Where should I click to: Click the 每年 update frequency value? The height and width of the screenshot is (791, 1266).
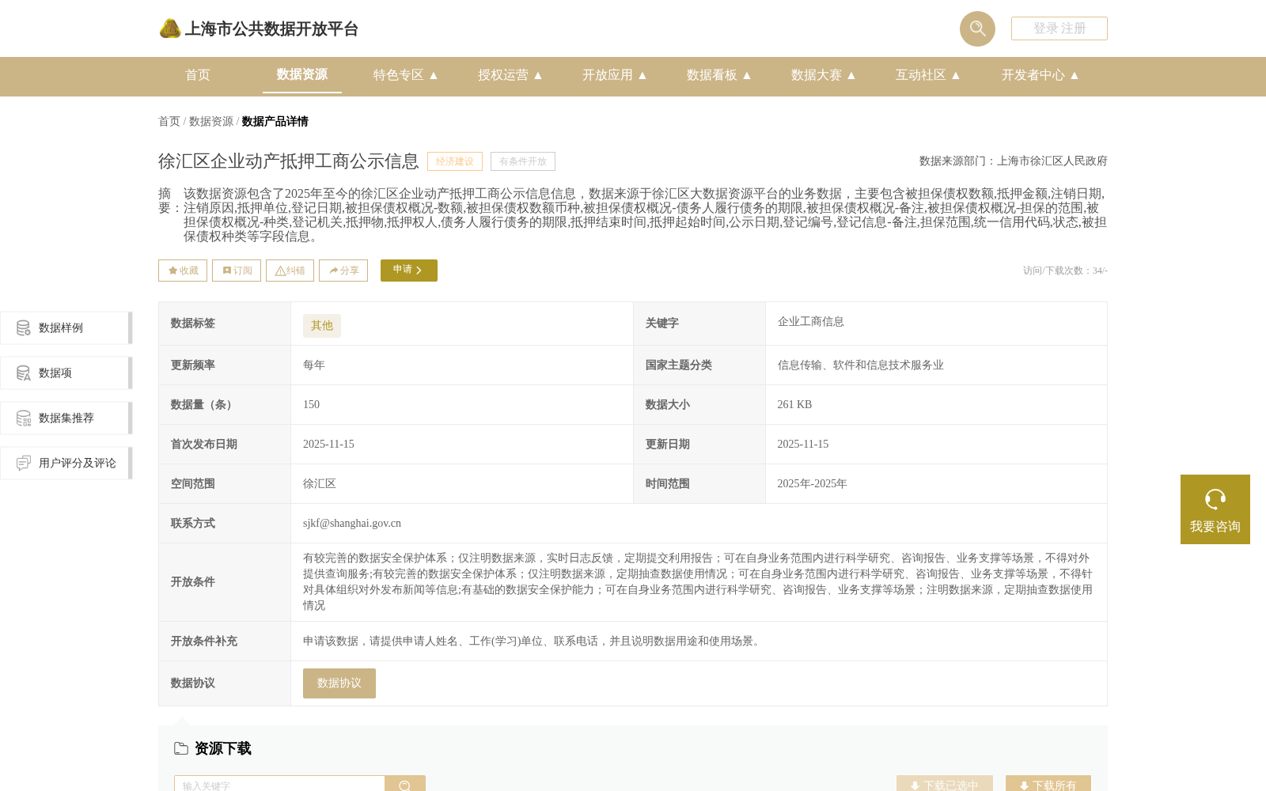[314, 365]
